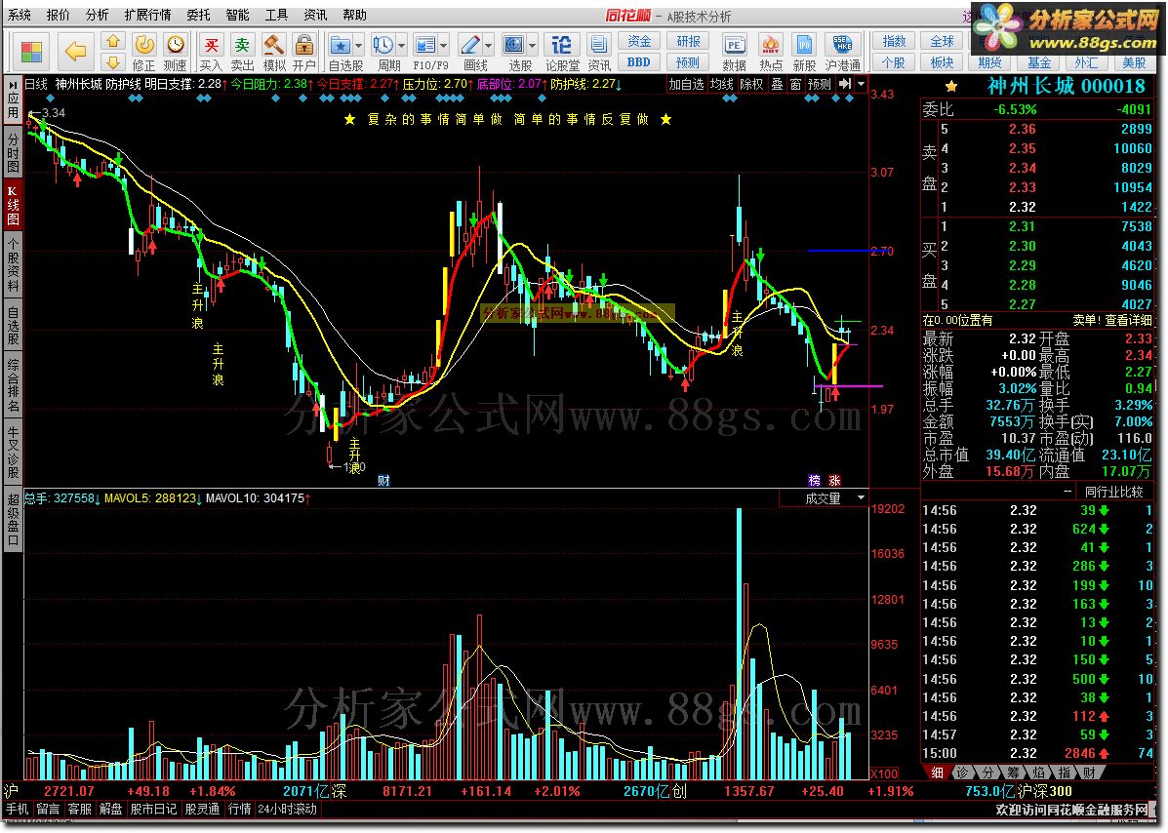The width and height of the screenshot is (1168, 833).
Task: Open the 报价 menu
Action: (x=59, y=15)
